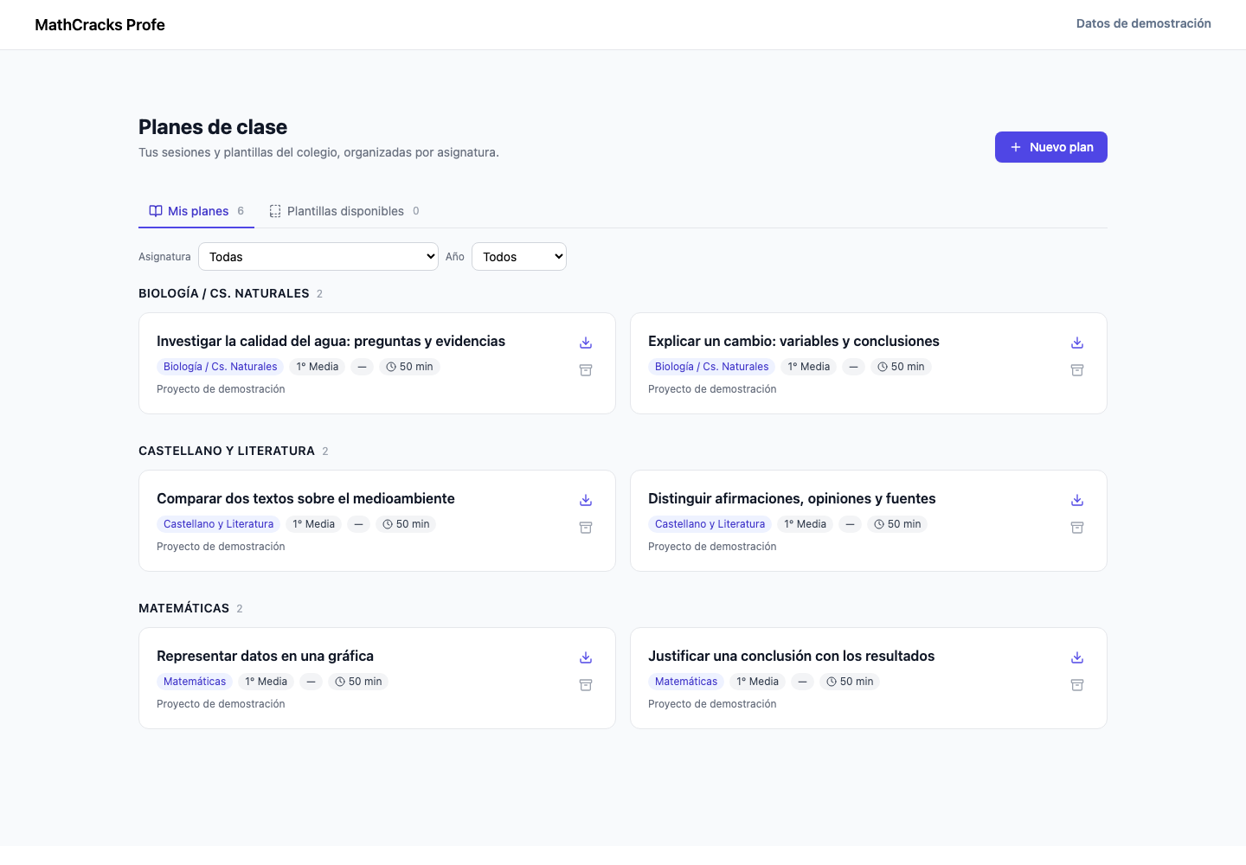Archive the 'Comparar dos textos' plan

[586, 528]
